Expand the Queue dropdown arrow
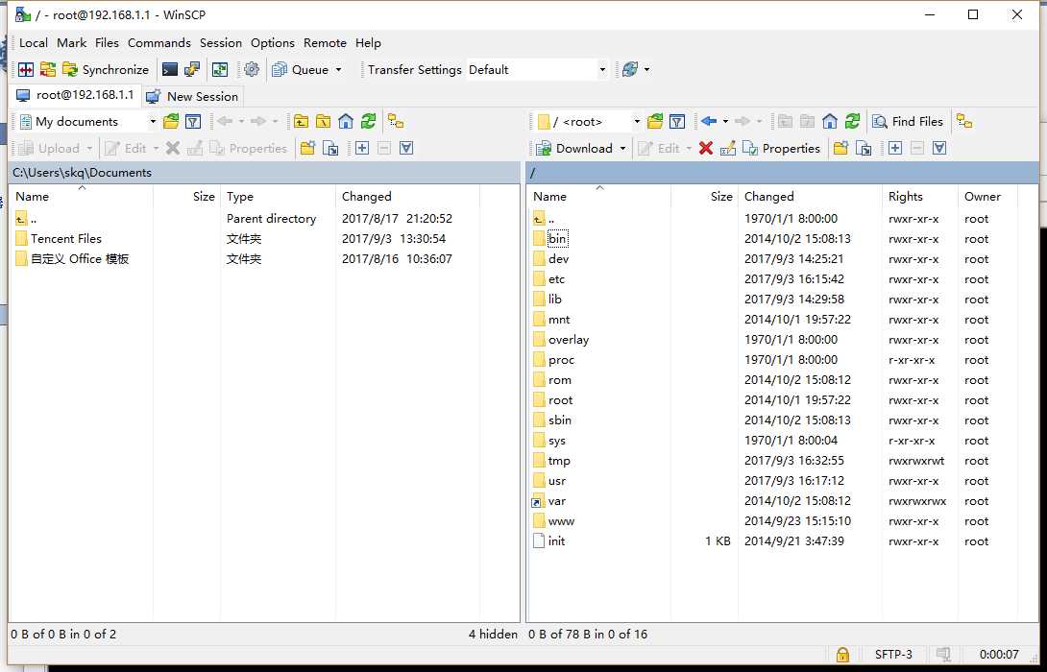1047x672 pixels. coord(338,69)
